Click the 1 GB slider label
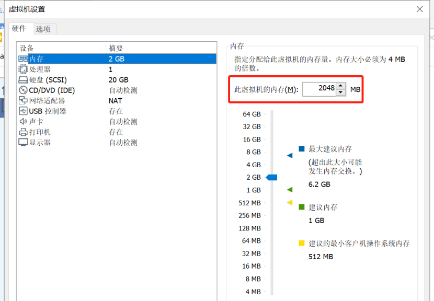Image resolution: width=434 pixels, height=301 pixels. (x=254, y=190)
